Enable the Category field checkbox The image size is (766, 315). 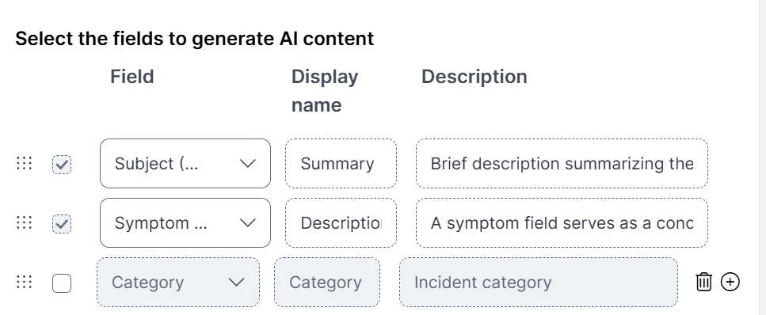coord(62,283)
